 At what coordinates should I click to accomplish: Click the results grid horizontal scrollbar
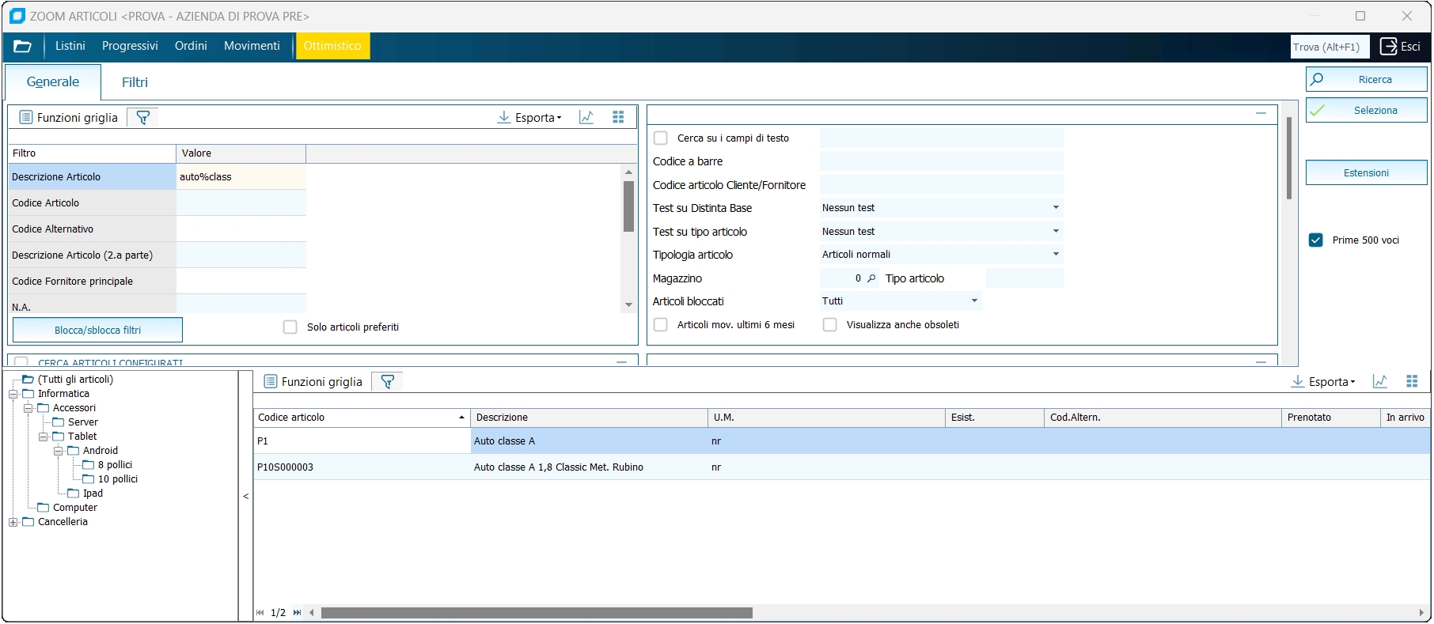(x=537, y=613)
